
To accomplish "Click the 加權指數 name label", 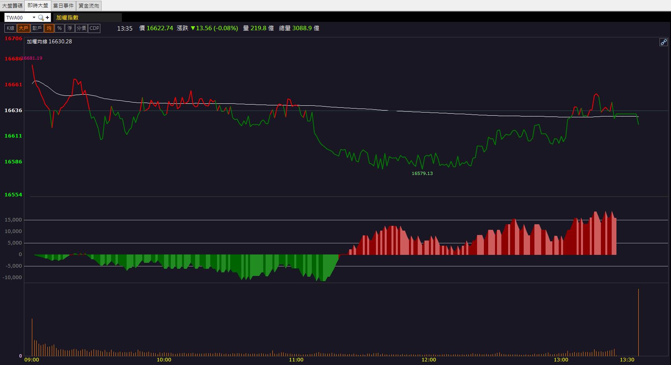I will (x=67, y=17).
